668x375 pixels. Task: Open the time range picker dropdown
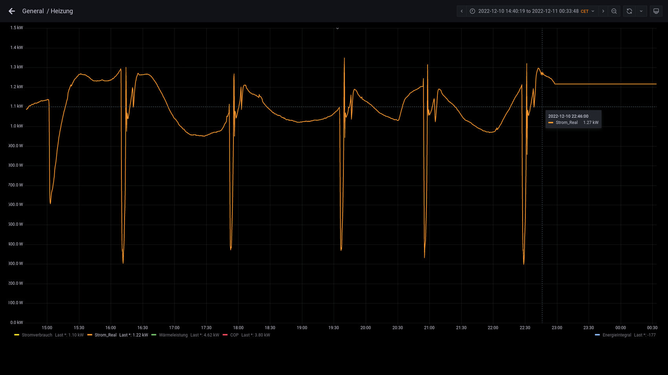point(532,11)
